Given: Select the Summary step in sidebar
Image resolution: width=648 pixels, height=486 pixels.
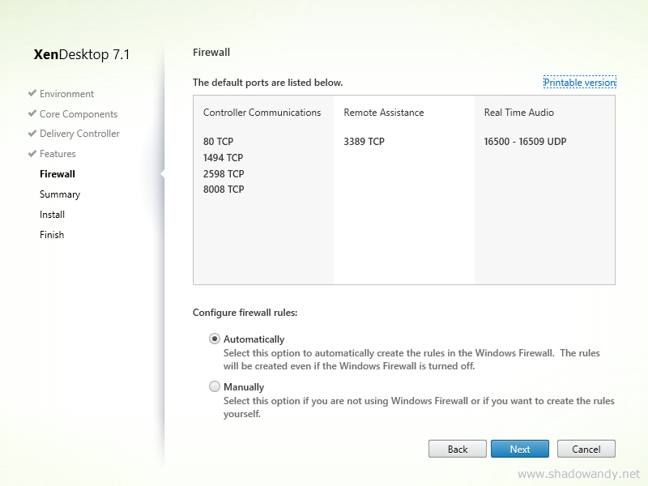Looking at the screenshot, I should tap(60, 194).
